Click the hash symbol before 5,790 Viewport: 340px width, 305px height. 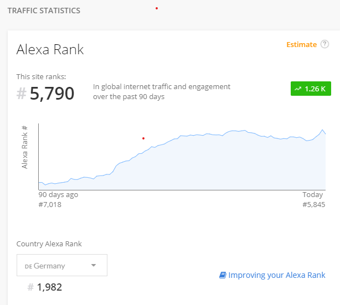[x=22, y=94]
